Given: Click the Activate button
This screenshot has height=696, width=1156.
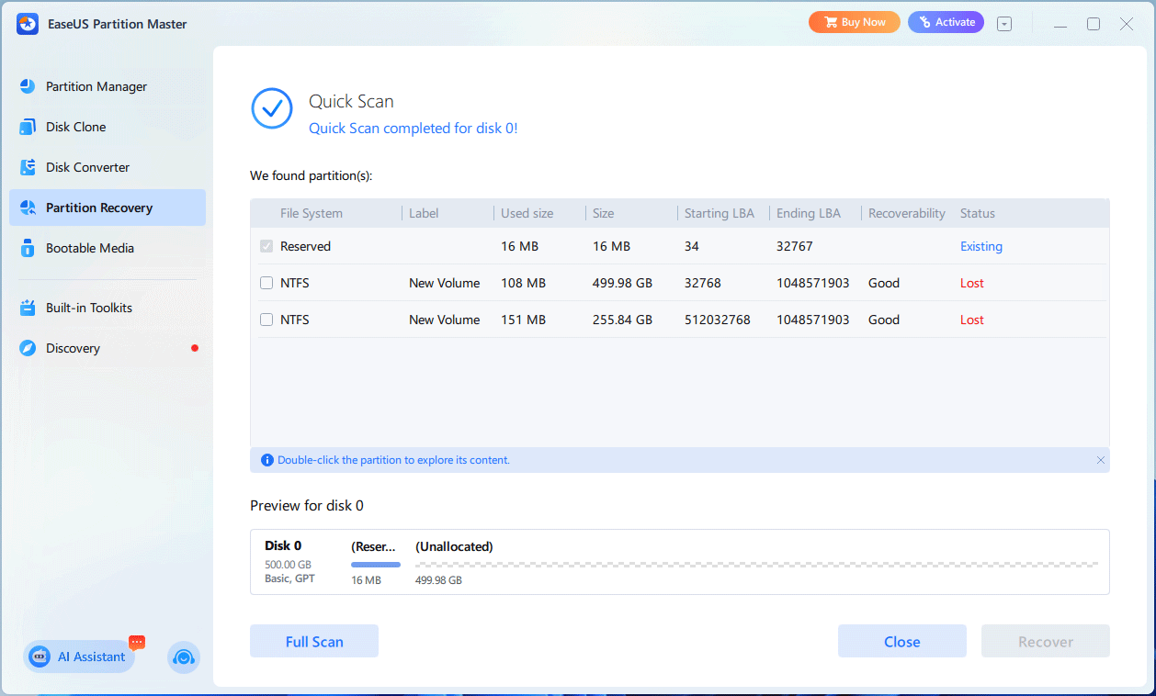Looking at the screenshot, I should 945,21.
